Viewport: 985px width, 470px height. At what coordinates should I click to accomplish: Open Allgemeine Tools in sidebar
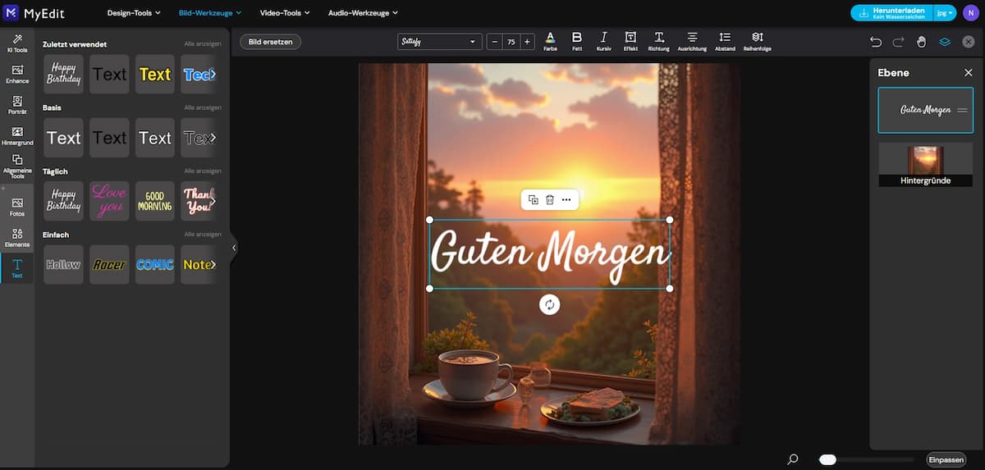[x=16, y=167]
